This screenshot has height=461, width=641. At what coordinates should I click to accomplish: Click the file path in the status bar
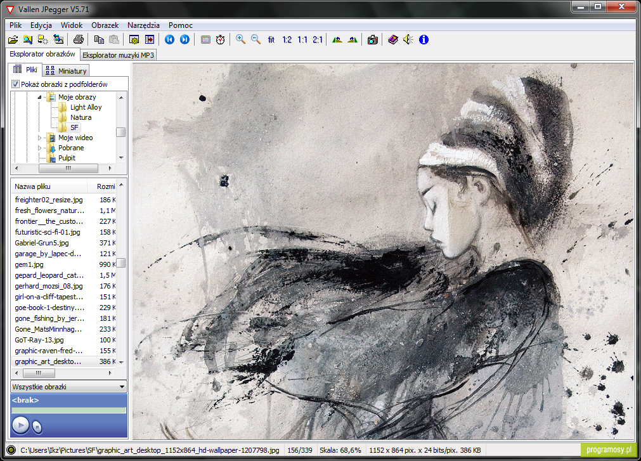pos(150,450)
